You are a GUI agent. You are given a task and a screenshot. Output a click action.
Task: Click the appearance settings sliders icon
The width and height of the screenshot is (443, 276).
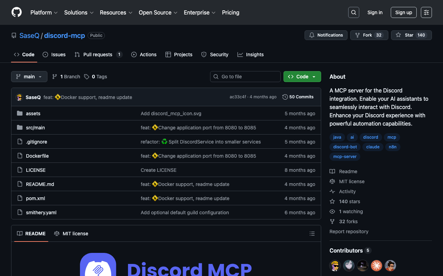coord(426,12)
